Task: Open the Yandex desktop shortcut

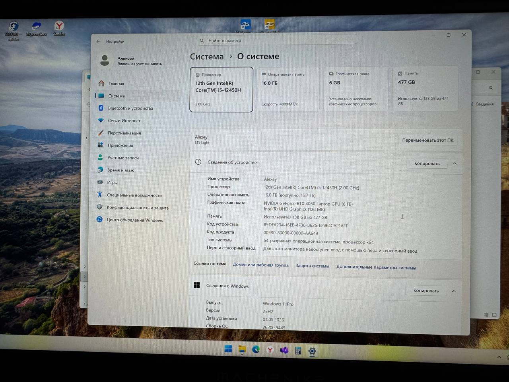Action: 59,28
